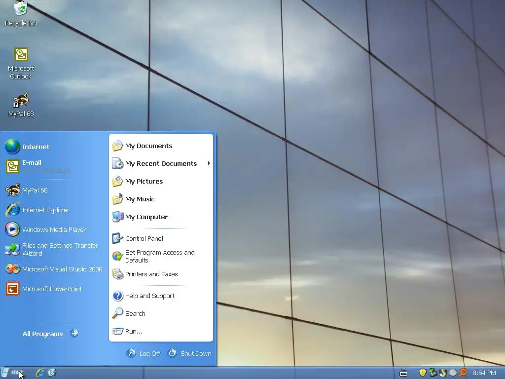The height and width of the screenshot is (379, 505).
Task: Click the orange magnifier system tray icon
Action: [x=463, y=373]
